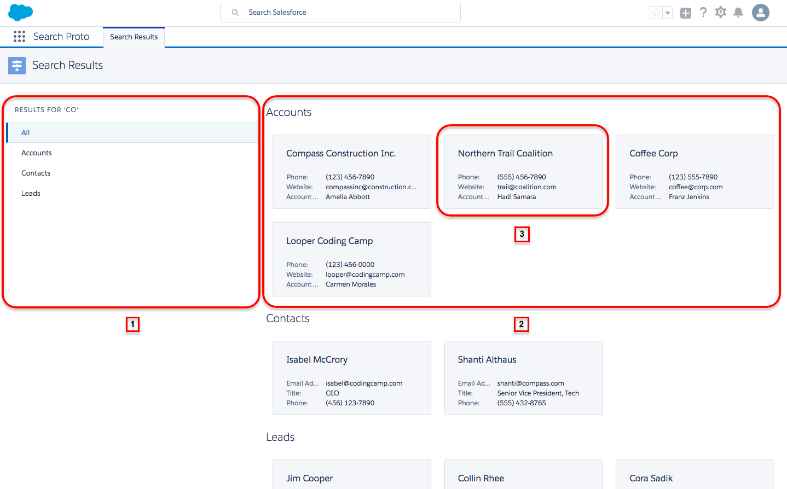Screen dimensions: 787x489
Task: Click title Senior Vice President, Tech
Action: [538, 393]
